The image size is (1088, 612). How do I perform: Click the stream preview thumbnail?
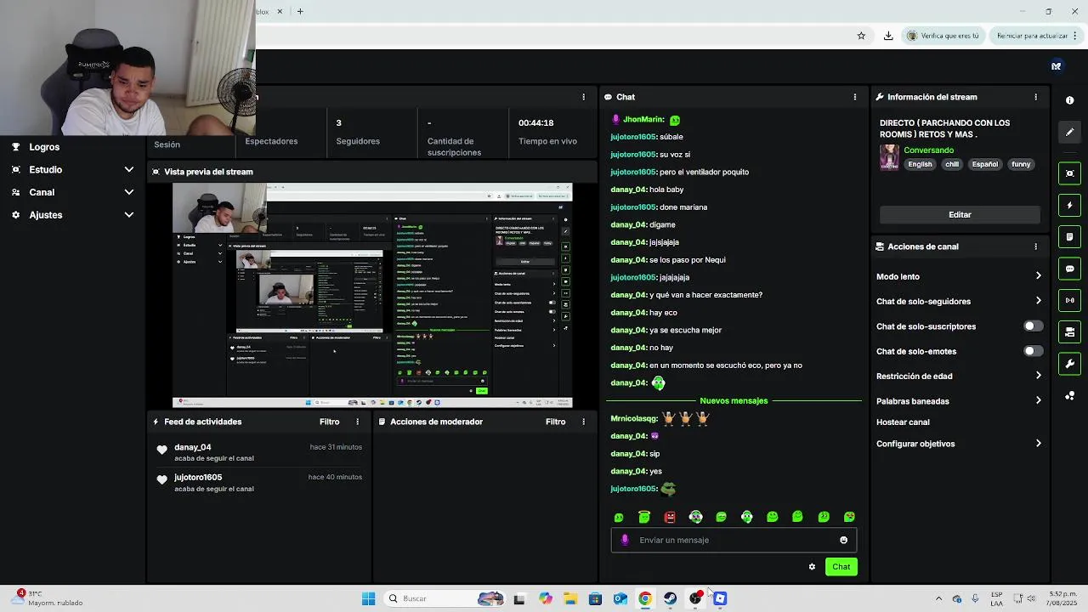click(x=372, y=295)
